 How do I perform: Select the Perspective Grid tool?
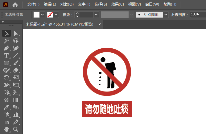(x=16, y=92)
